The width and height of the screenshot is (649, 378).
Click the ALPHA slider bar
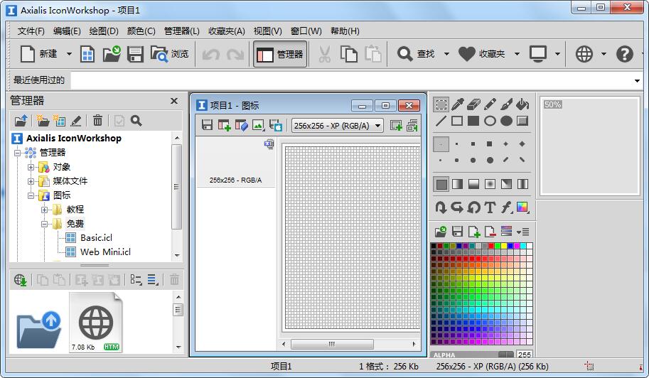pos(472,355)
